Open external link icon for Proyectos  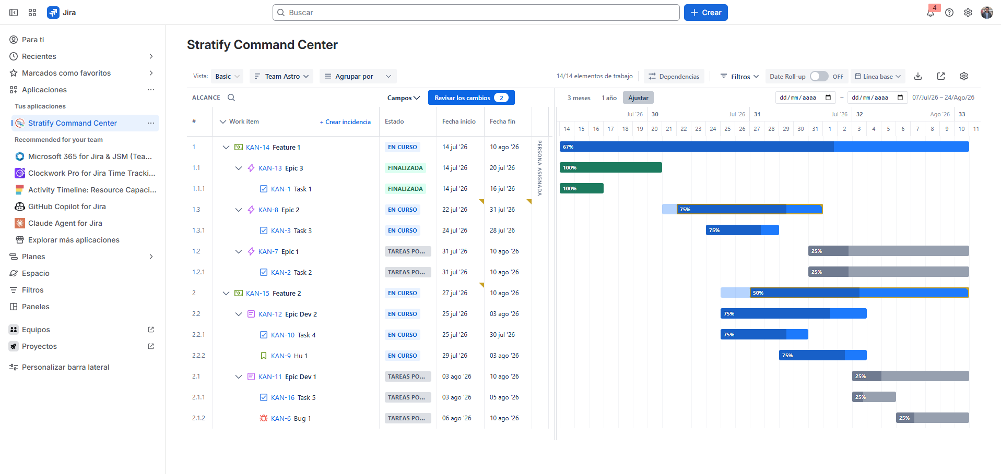[151, 346]
